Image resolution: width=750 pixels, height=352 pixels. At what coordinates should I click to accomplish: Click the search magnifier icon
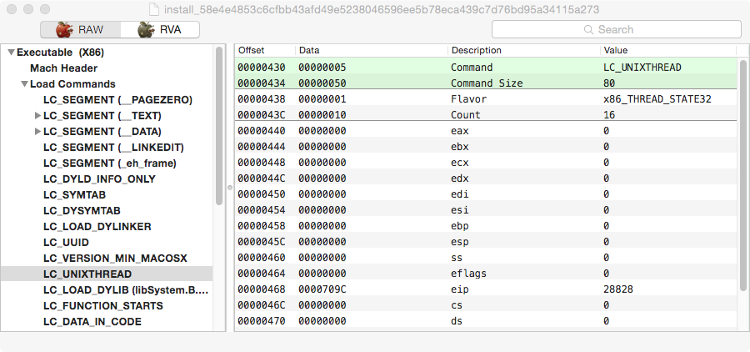coord(591,30)
